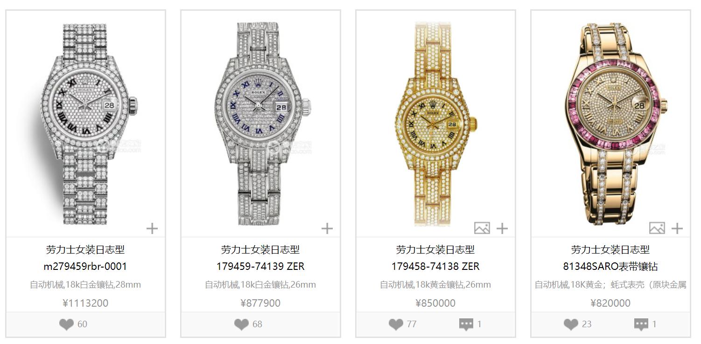This screenshot has height=344, width=701.
Task: Open comments on the 179458-74138 ZER watch
Action: pyautogui.click(x=466, y=324)
